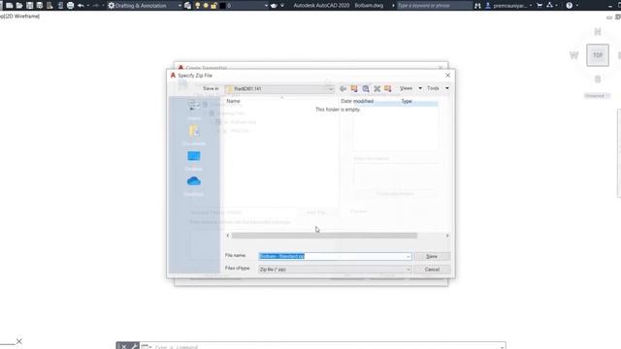Click the Up one level folder icon
This screenshot has height=349, width=621.
click(x=354, y=88)
